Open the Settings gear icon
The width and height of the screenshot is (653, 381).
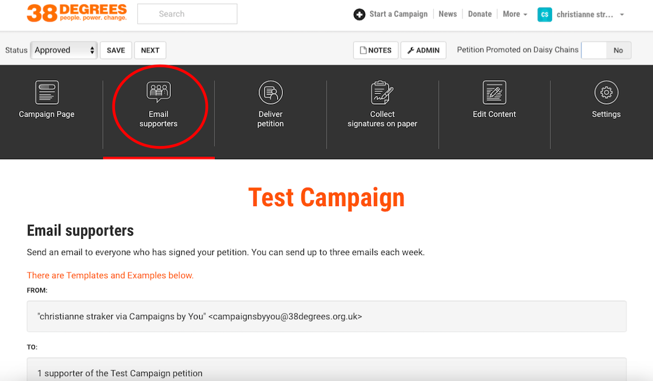pyautogui.click(x=606, y=92)
